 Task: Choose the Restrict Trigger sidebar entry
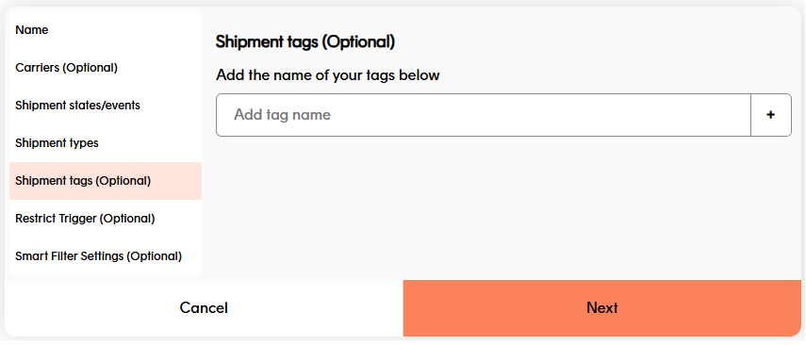(x=106, y=219)
